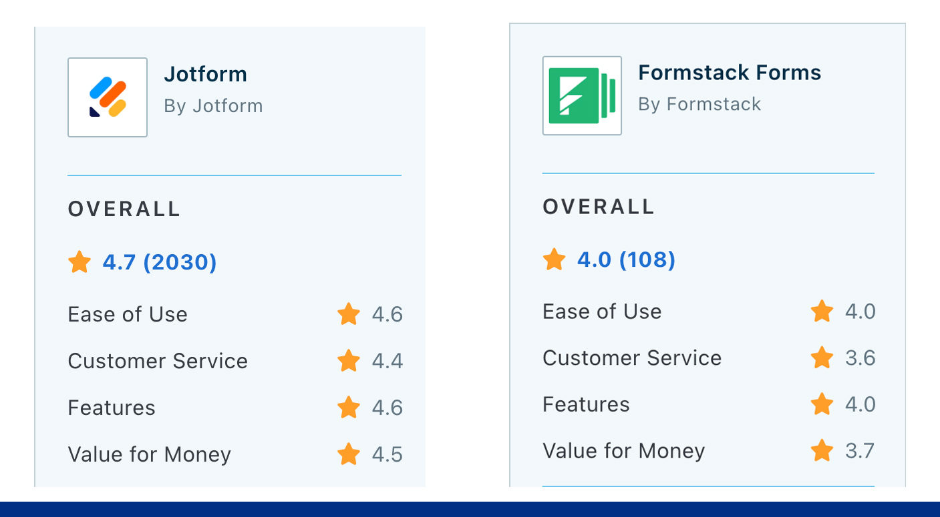The height and width of the screenshot is (517, 940).
Task: Click Formstack's Features star icon
Action: coord(822,404)
